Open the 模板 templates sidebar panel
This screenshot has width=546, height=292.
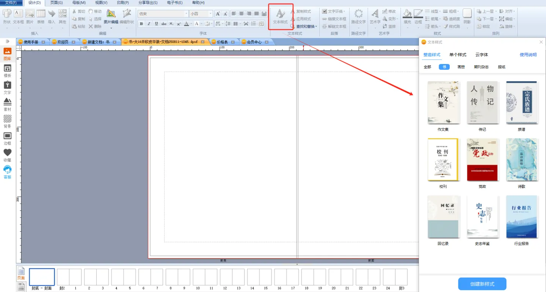[7, 71]
